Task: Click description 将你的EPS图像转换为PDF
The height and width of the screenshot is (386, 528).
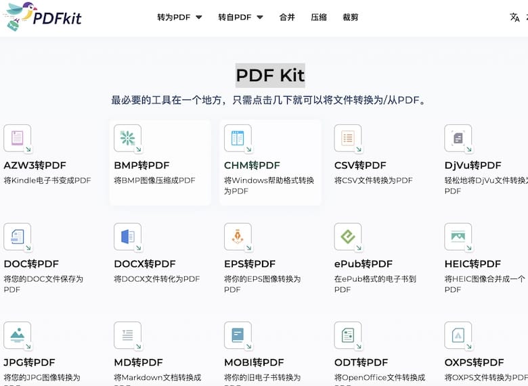Action: 263,284
